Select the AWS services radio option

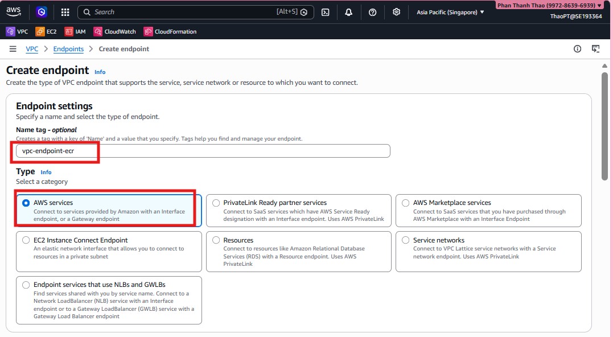(x=26, y=203)
